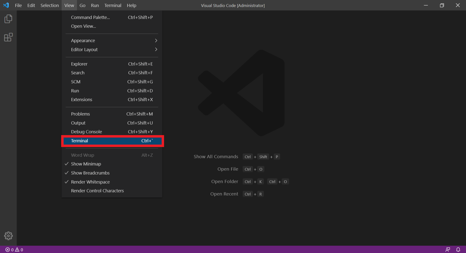Viewport: 466px width, 253px height.
Task: Click the P key hint beside Show All Commands
Action: pyautogui.click(x=277, y=157)
